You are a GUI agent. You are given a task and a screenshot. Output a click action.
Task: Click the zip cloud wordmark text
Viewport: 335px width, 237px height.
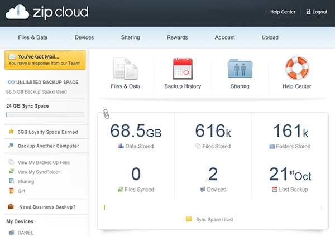pyautogui.click(x=60, y=12)
